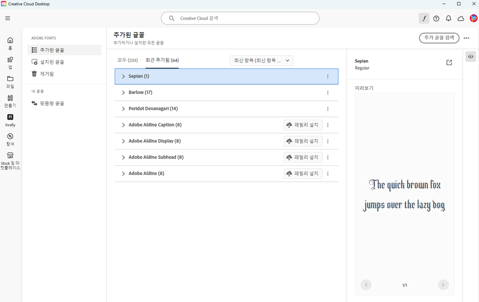479x302 pixels.
Task: Click the Sepian preview sample text
Action: [404, 195]
